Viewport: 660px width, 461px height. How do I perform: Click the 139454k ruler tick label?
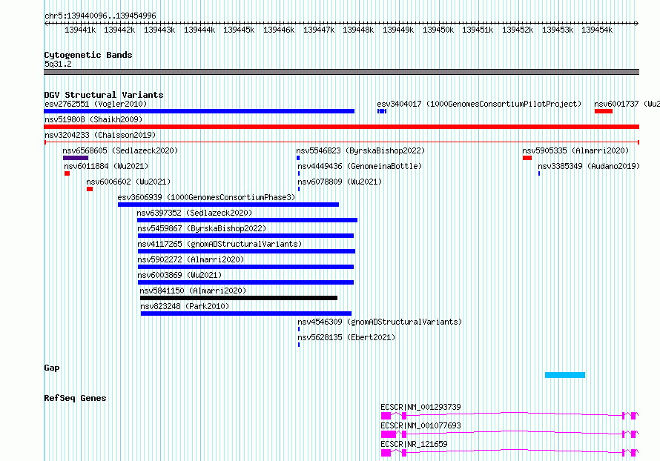[597, 30]
